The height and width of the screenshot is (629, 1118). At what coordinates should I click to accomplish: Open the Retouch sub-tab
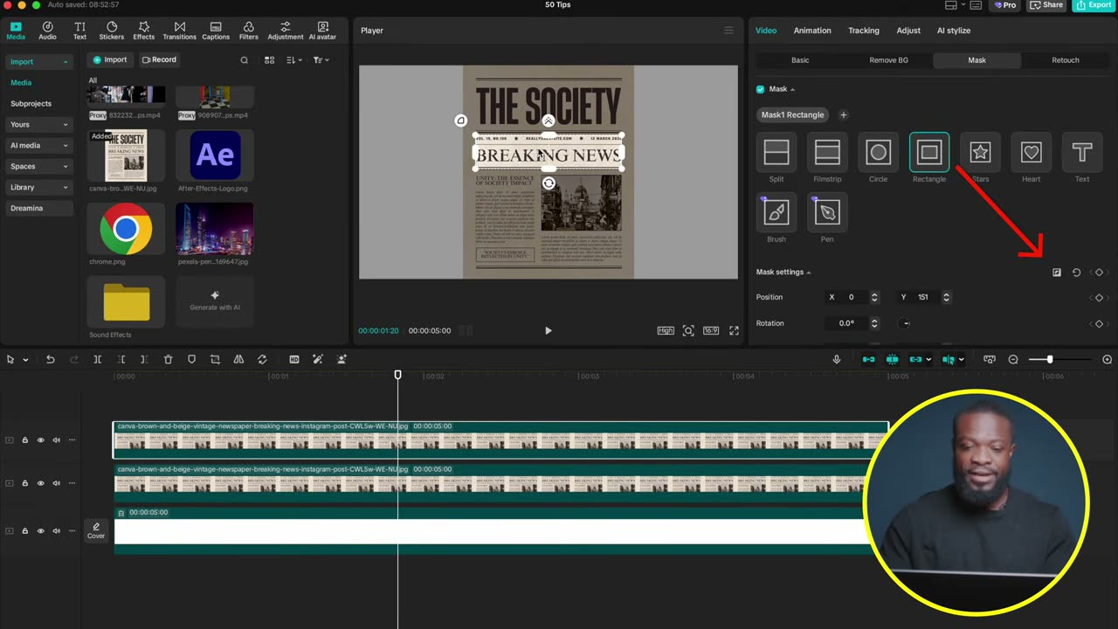pos(1066,60)
